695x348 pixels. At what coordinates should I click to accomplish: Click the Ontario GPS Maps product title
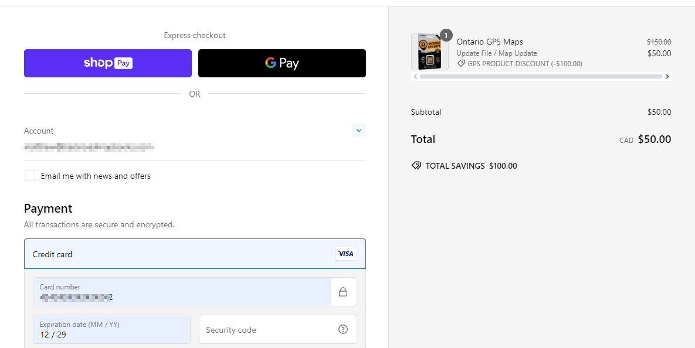pyautogui.click(x=490, y=42)
